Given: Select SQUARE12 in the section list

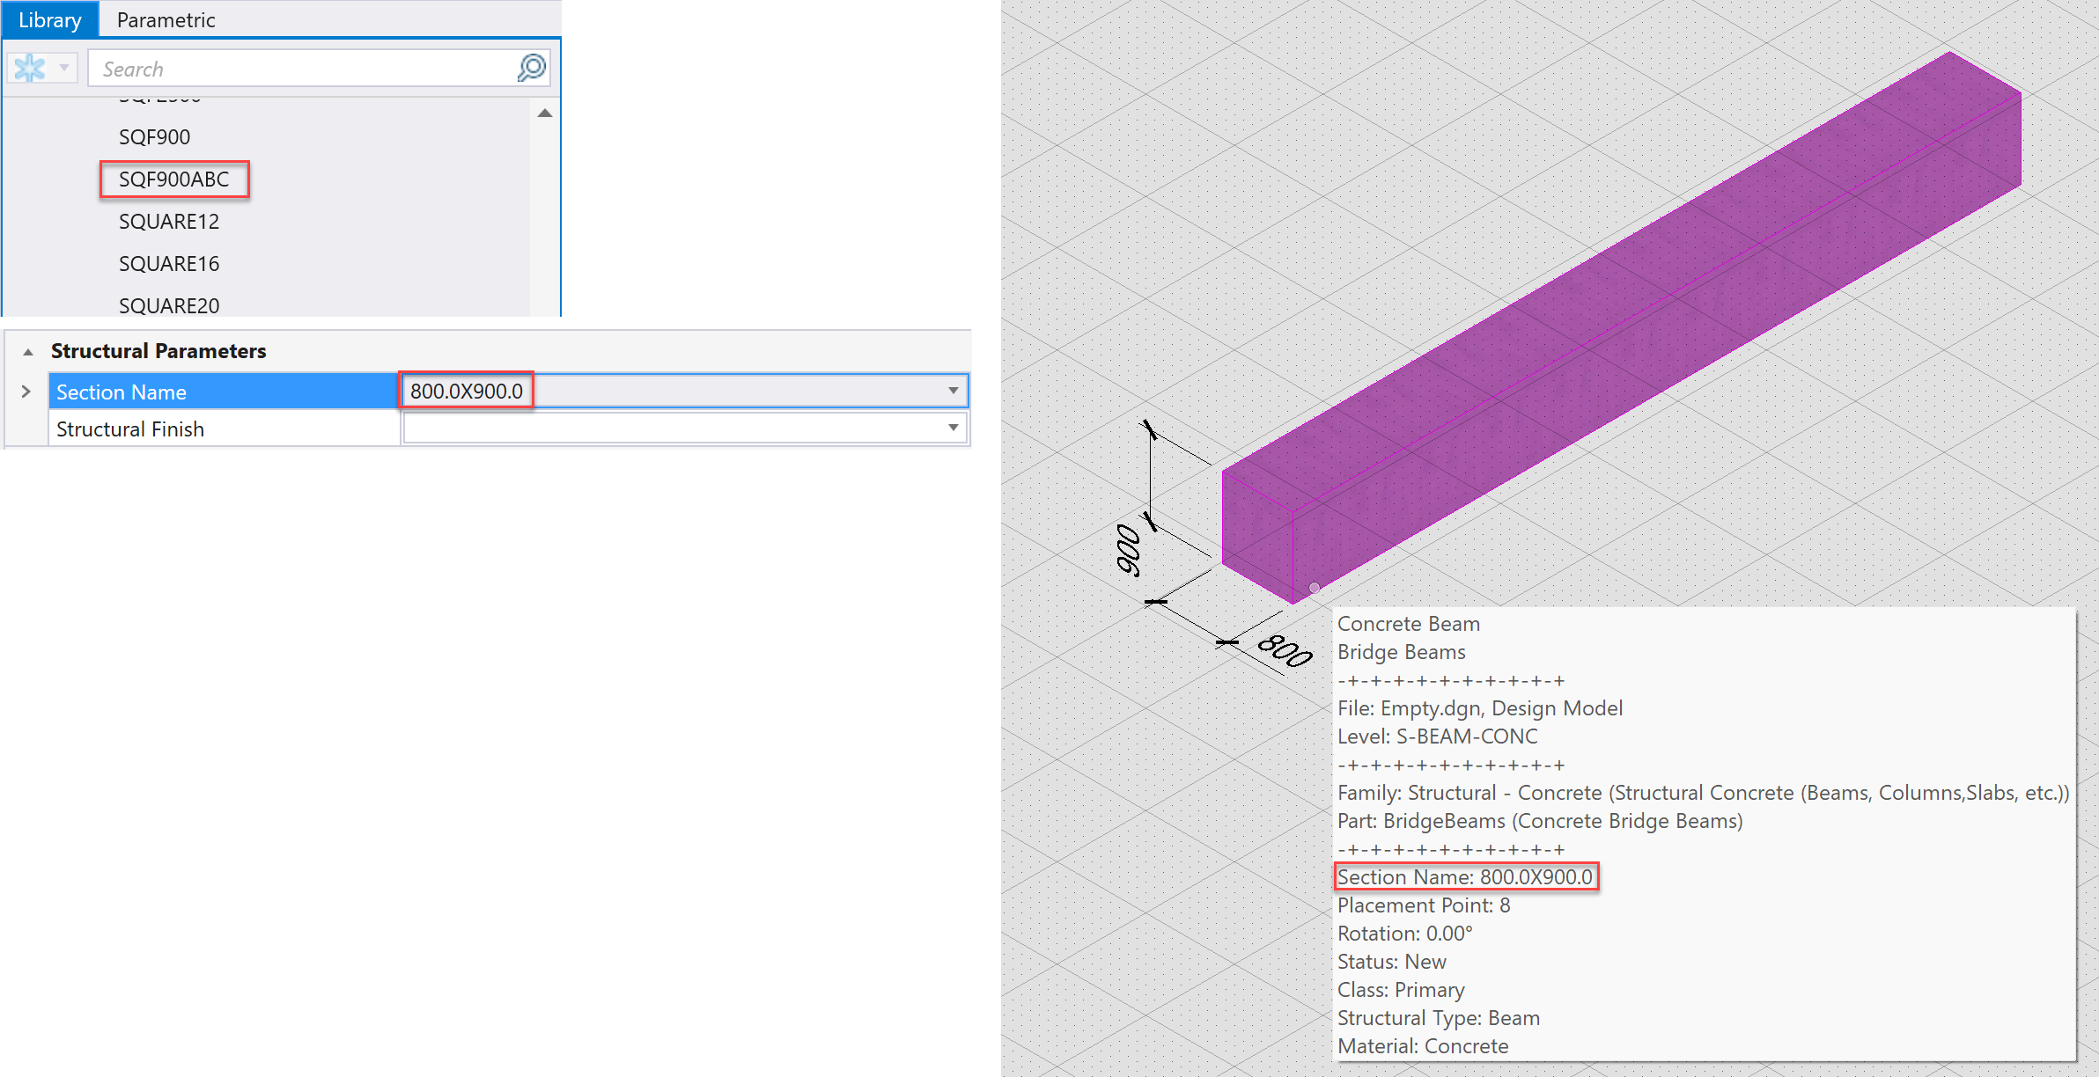Looking at the screenshot, I should pyautogui.click(x=169, y=222).
